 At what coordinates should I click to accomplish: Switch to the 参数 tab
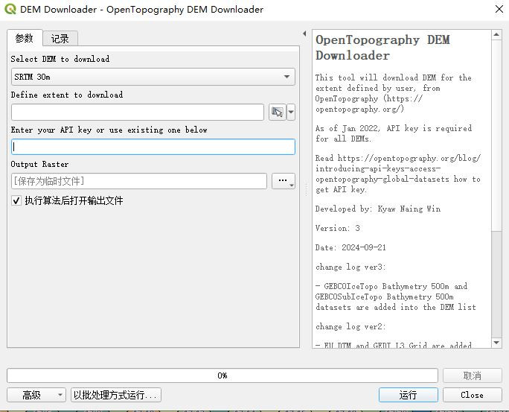pos(25,38)
